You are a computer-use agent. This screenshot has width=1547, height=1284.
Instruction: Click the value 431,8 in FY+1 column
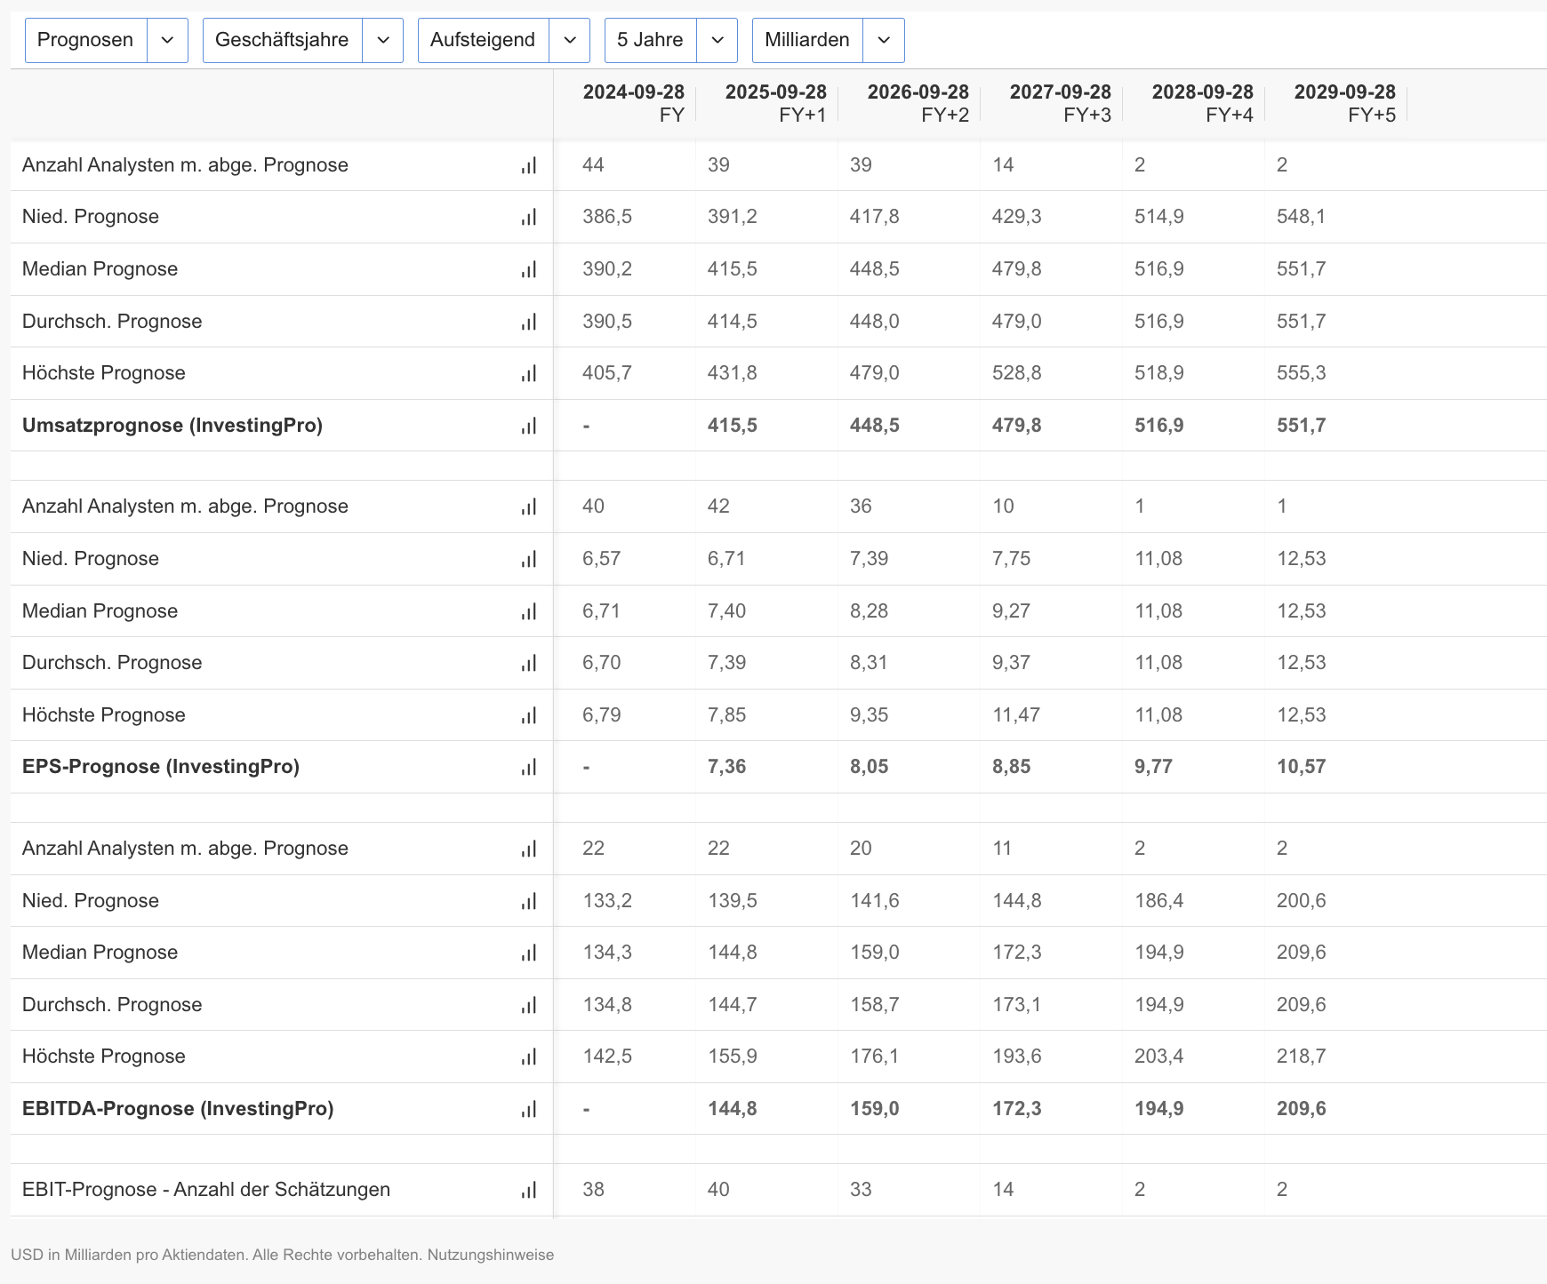pyautogui.click(x=733, y=373)
